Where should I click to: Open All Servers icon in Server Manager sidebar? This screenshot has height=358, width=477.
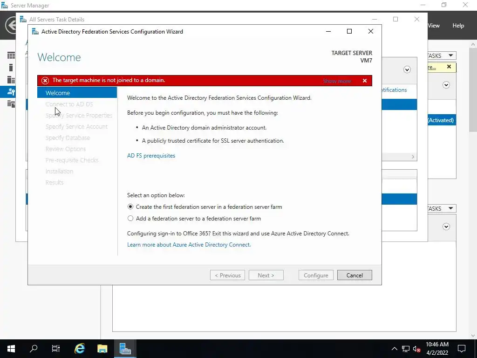[x=11, y=79]
